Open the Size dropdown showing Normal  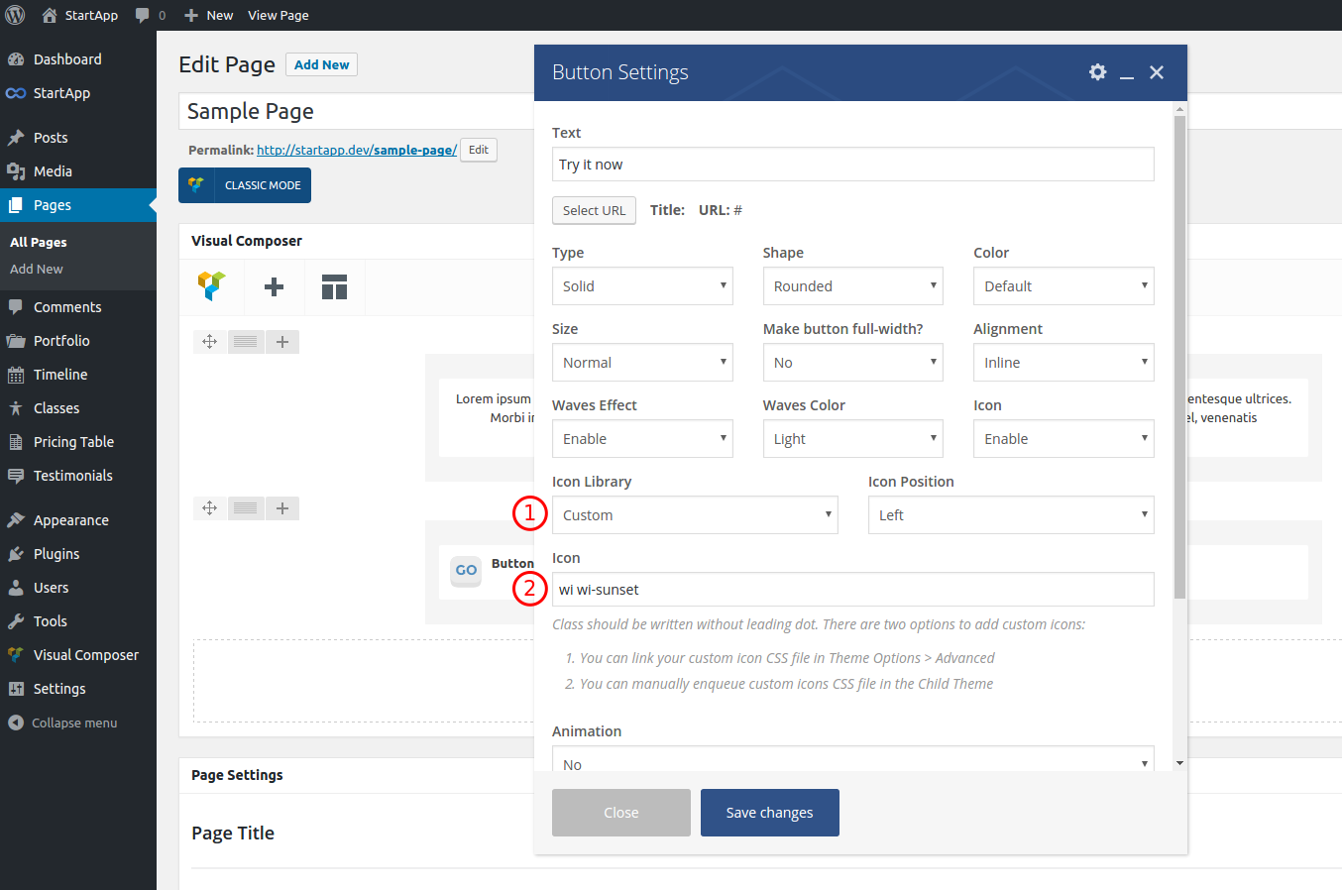(x=642, y=363)
